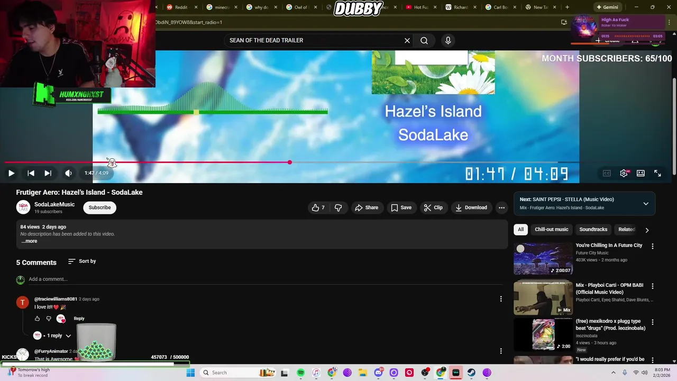Switch player to theater mode
The image size is (677, 381).
[641, 173]
